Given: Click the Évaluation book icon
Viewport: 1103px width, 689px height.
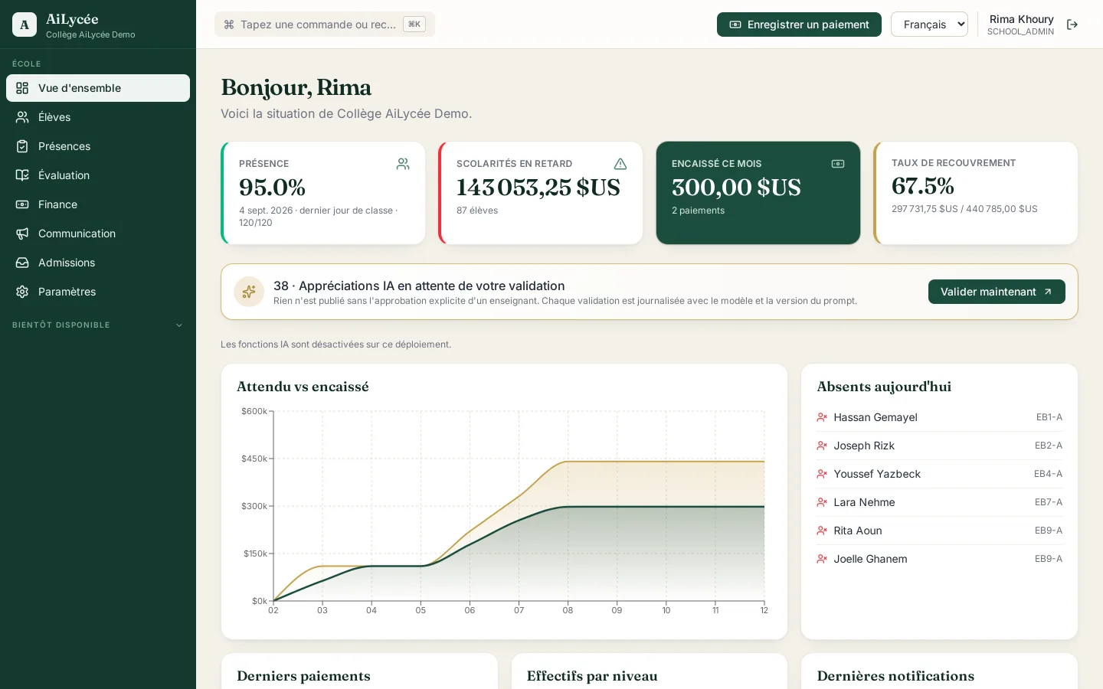Looking at the screenshot, I should tap(22, 175).
